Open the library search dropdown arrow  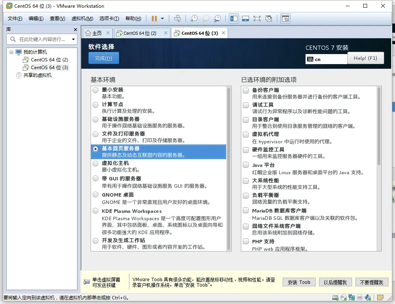click(73, 39)
